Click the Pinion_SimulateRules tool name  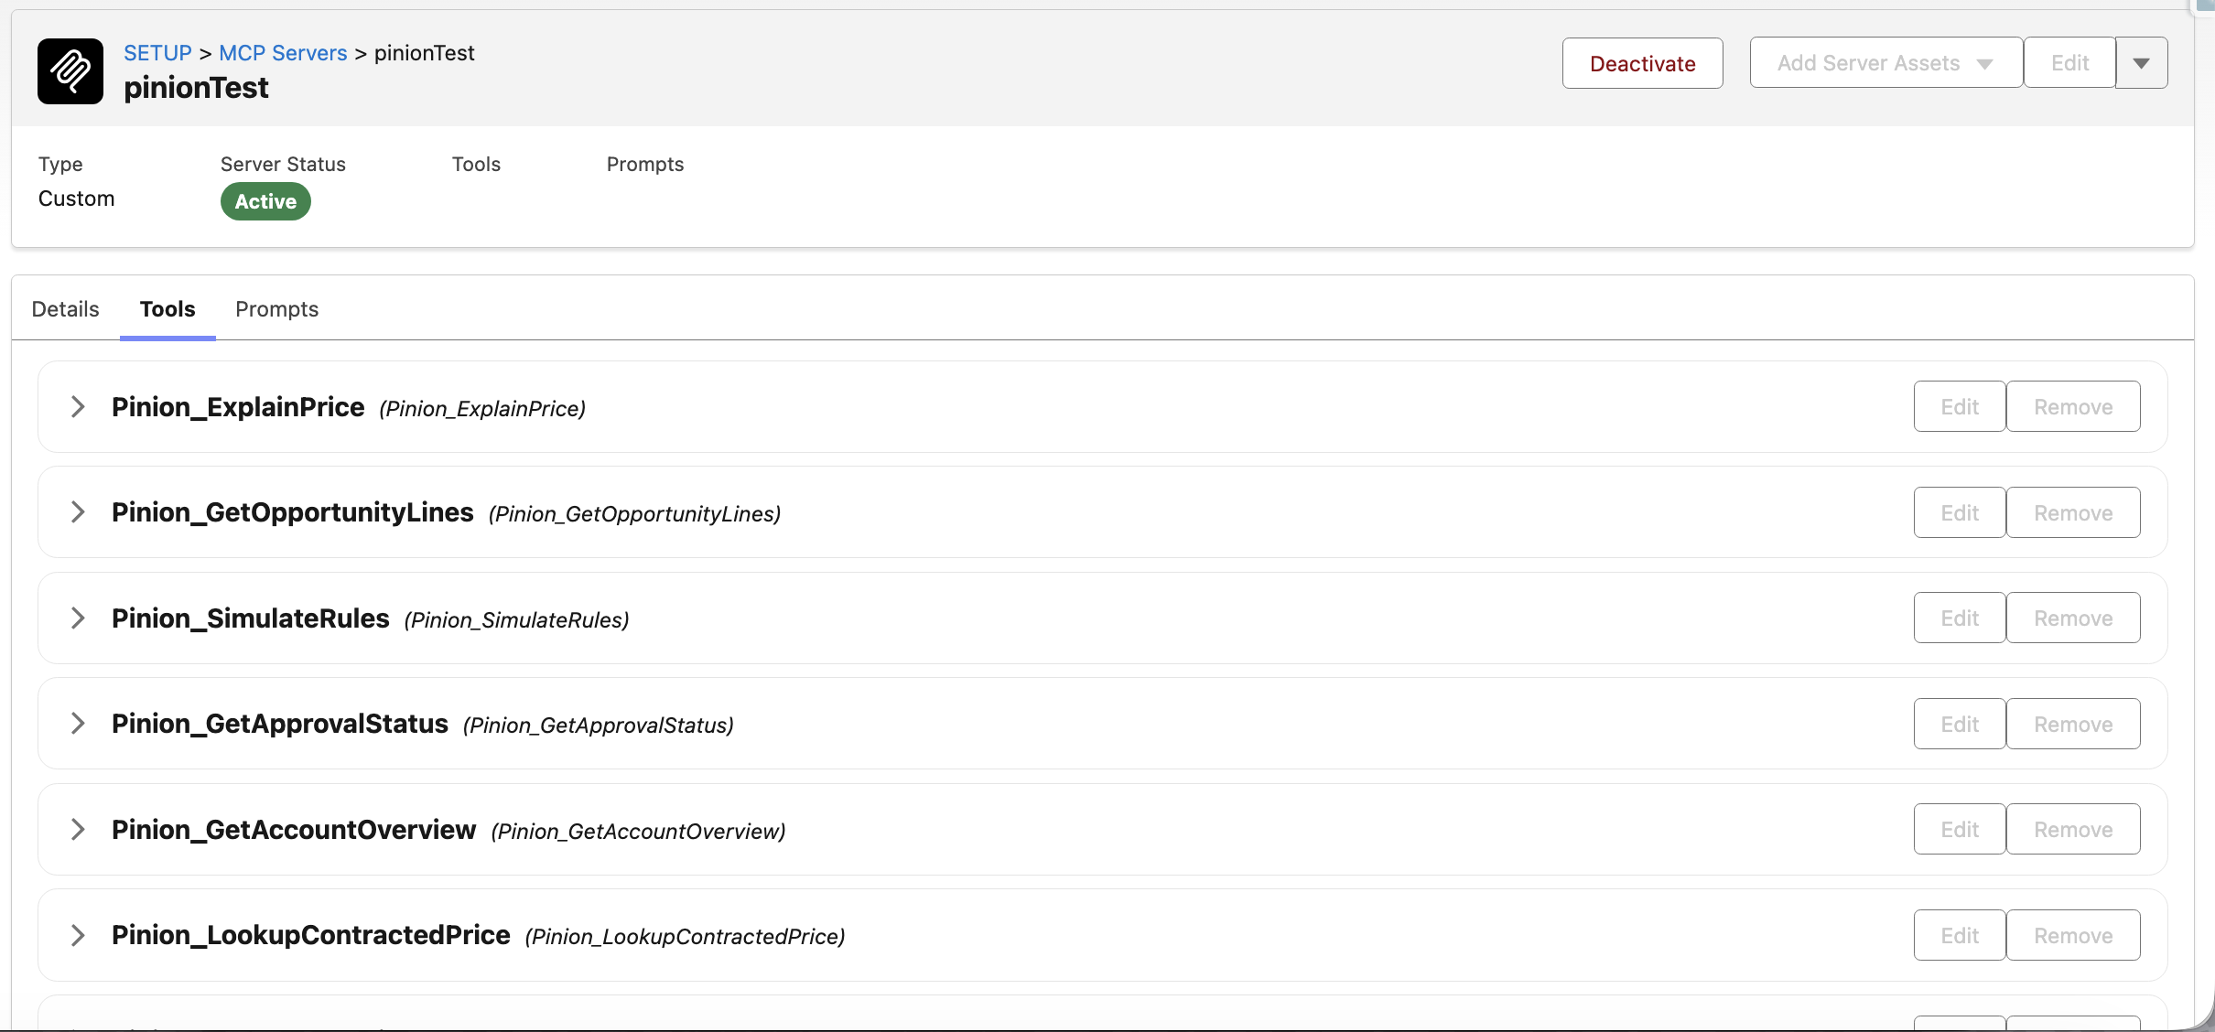tap(251, 618)
